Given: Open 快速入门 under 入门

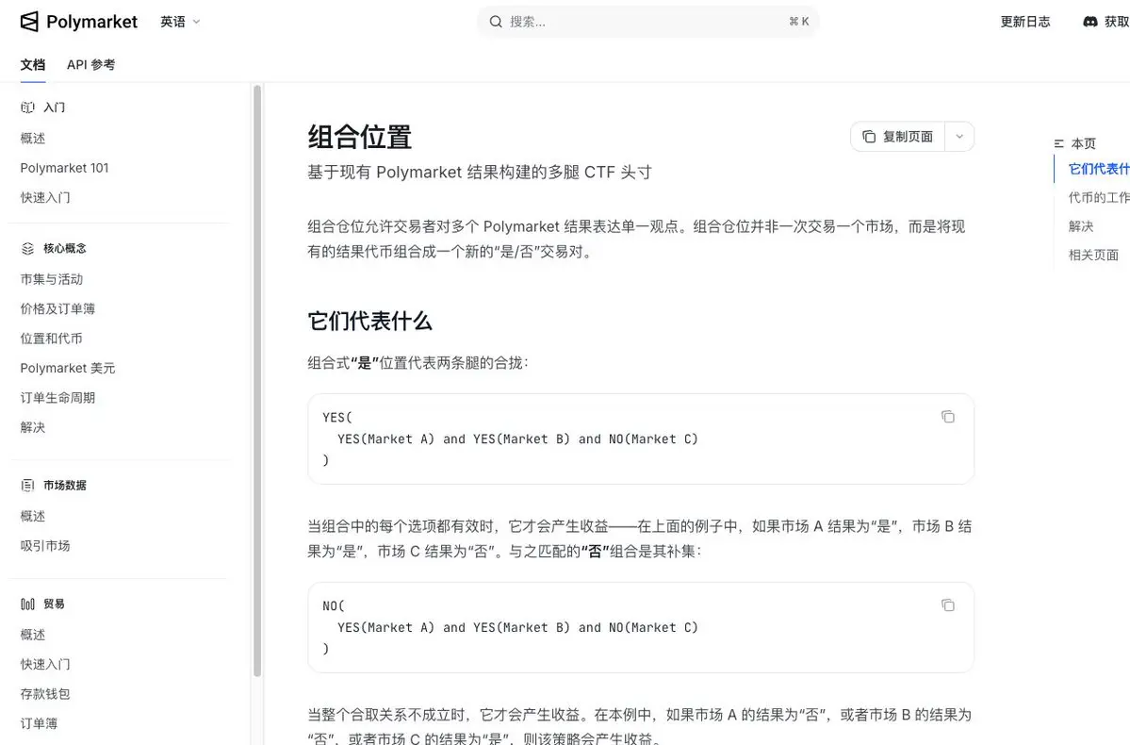Looking at the screenshot, I should coord(45,198).
